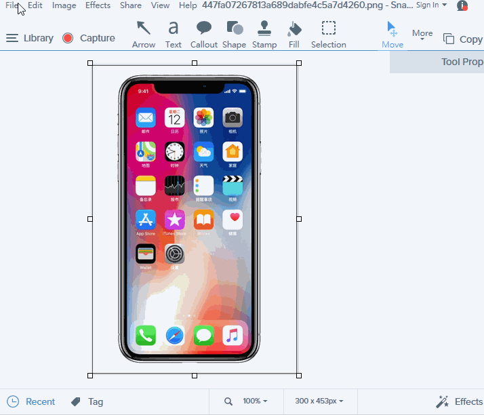
Task: Select the Arrow tool
Action: pyautogui.click(x=144, y=35)
